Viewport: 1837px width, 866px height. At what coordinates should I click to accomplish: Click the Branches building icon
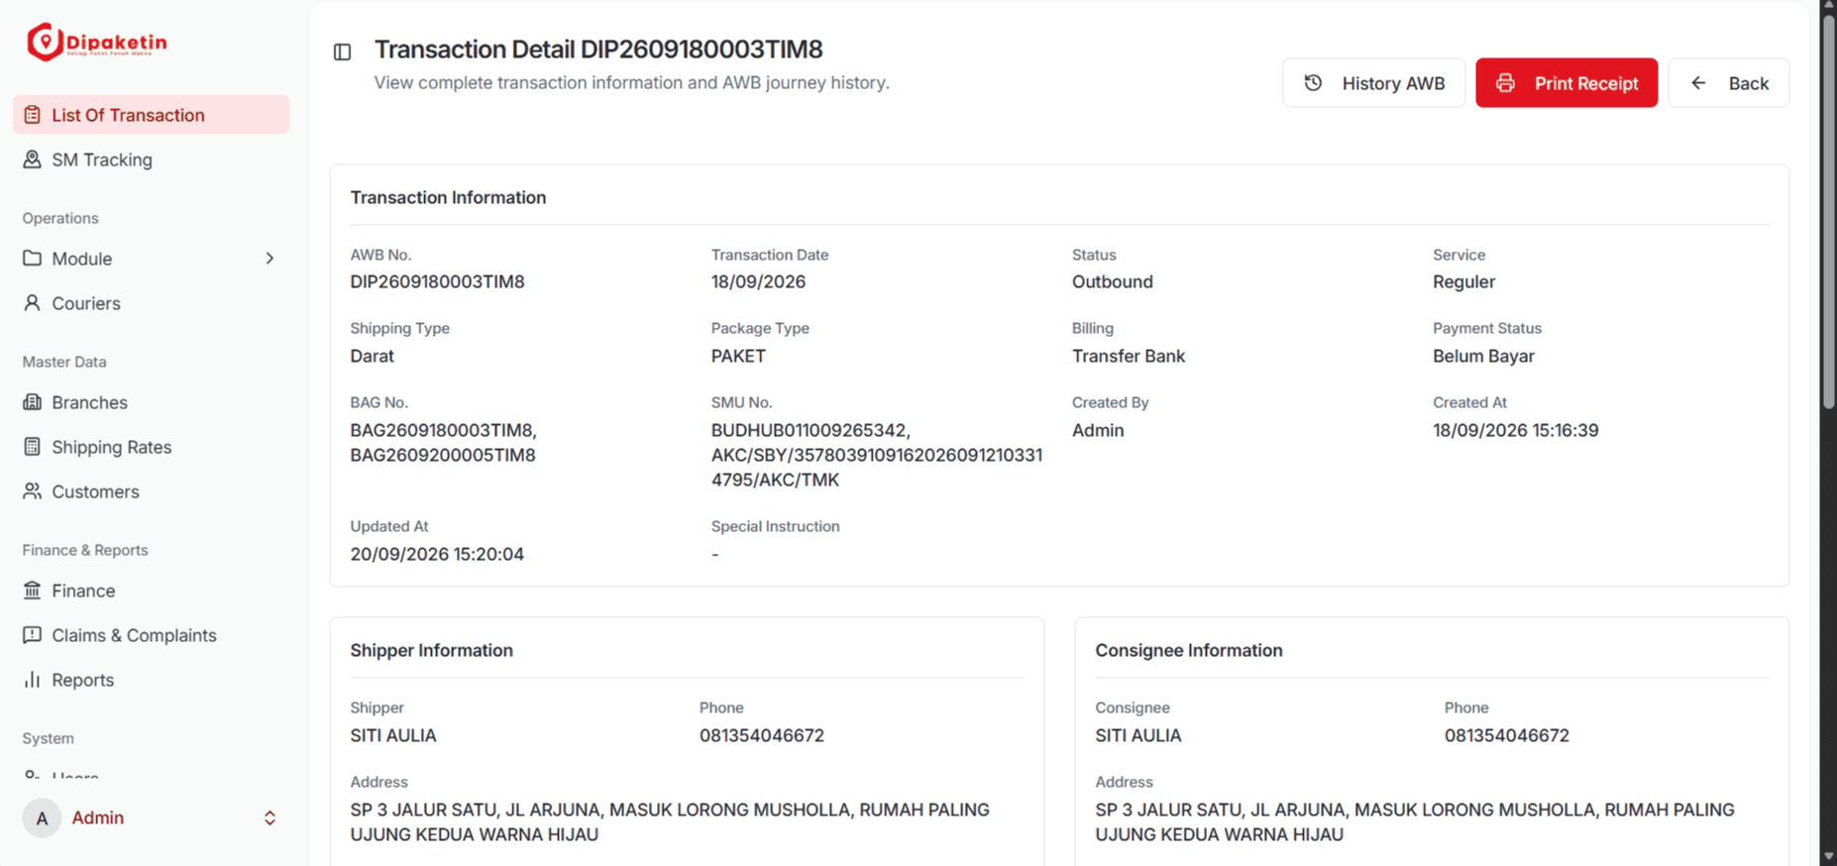click(33, 402)
